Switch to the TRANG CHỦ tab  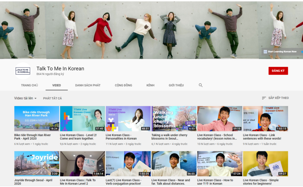coord(29,85)
